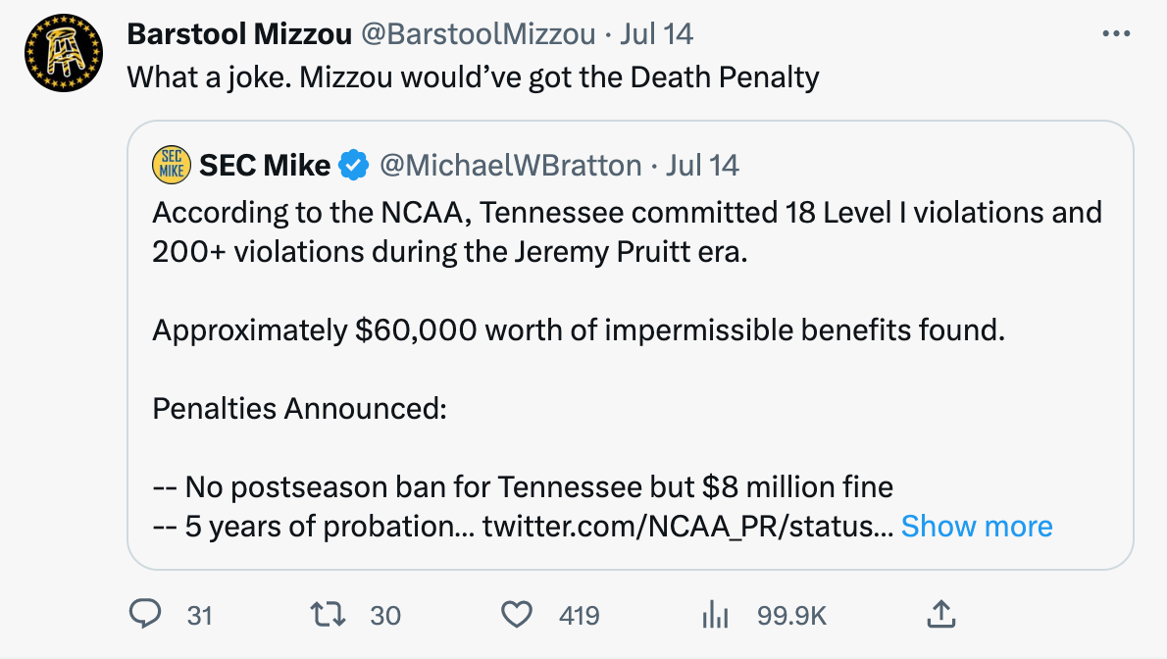
Task: Click the 31 replies count
Action: pos(200,615)
